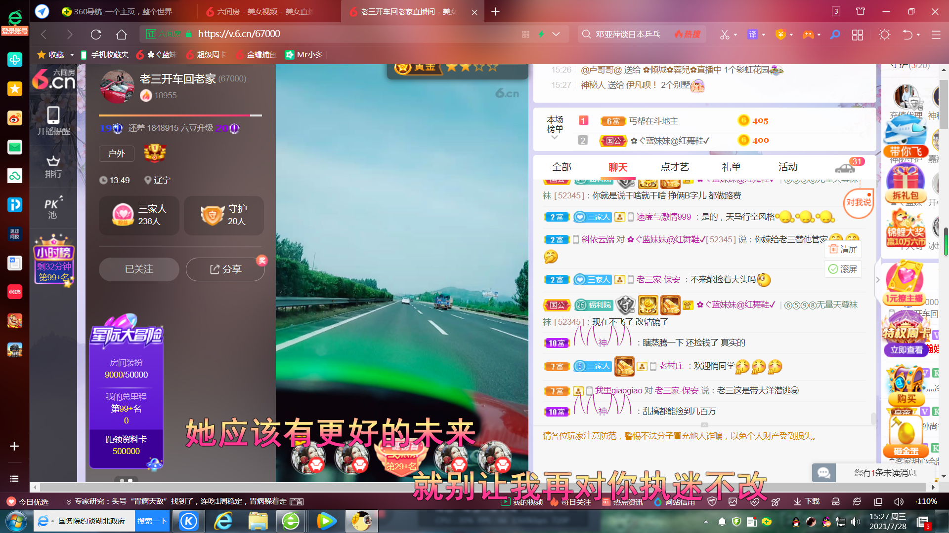Click the 清屏 clear screen button
Screen dimensions: 949x533
pos(843,249)
